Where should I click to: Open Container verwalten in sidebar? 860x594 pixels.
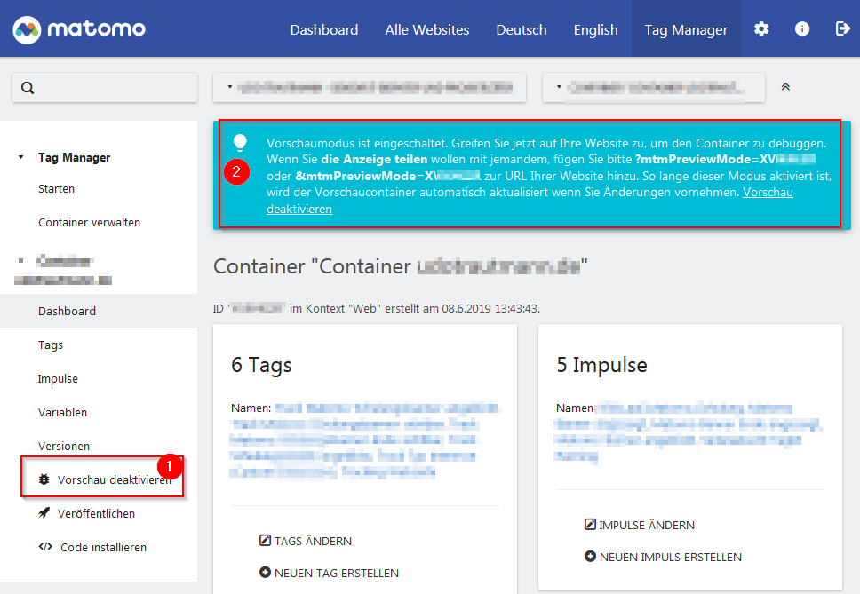click(x=90, y=223)
